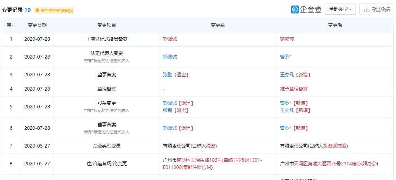
Task: Open 王亦凡 link in 监事备案 row
Action: pos(287,75)
